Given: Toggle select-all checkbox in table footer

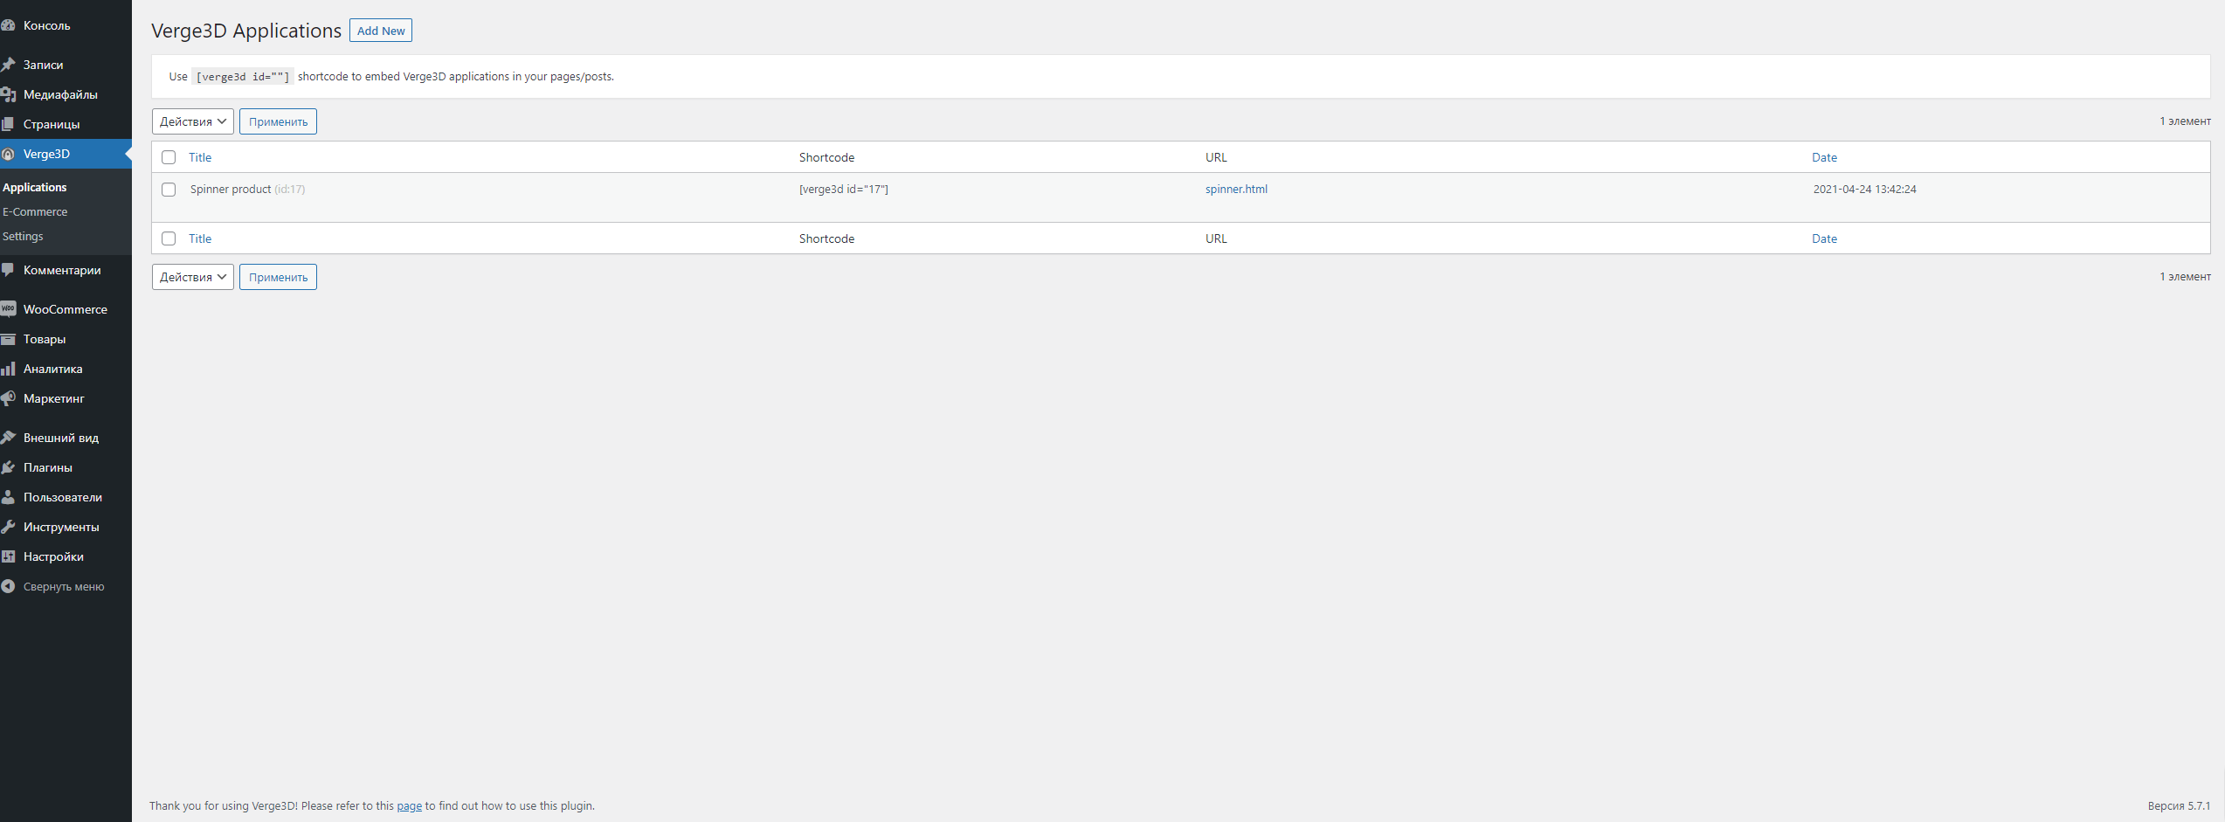Looking at the screenshot, I should tap(169, 238).
